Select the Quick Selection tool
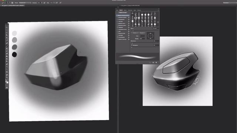The image size is (237, 133). point(7,35)
